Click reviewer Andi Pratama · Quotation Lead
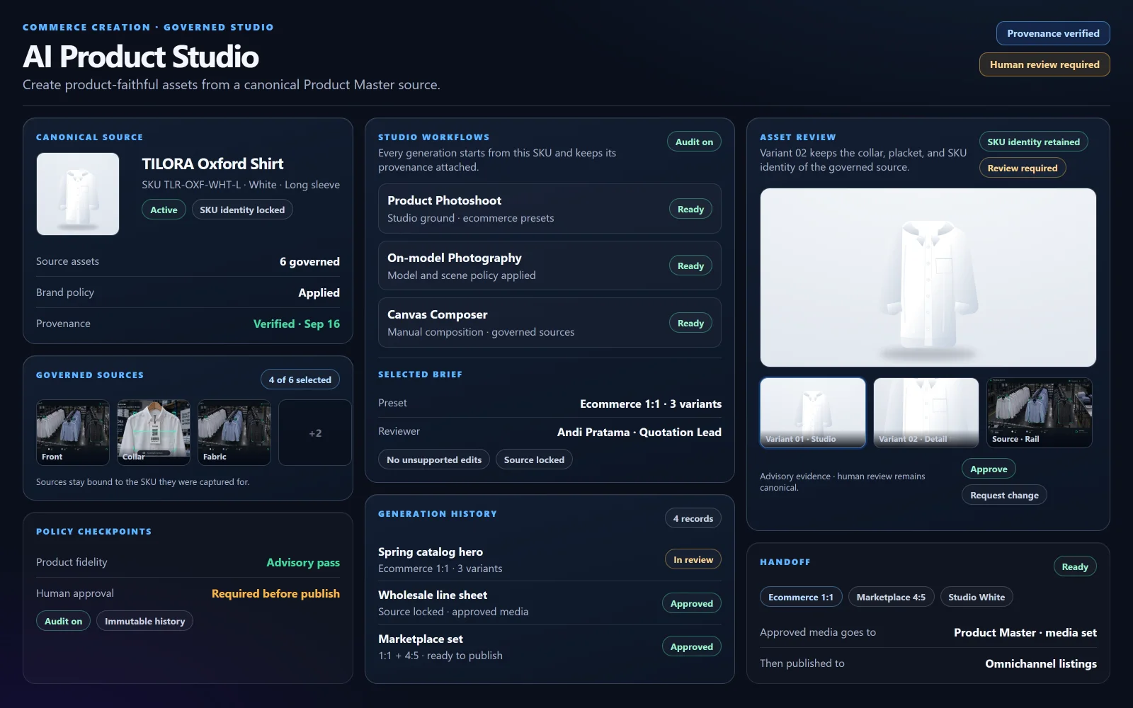The image size is (1133, 708). click(639, 432)
